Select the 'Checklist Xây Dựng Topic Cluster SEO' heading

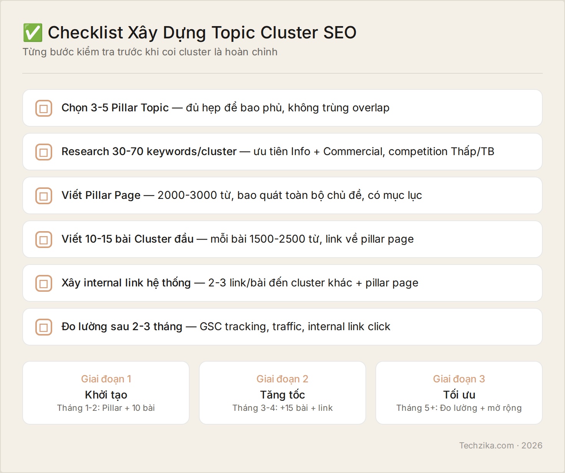(202, 33)
